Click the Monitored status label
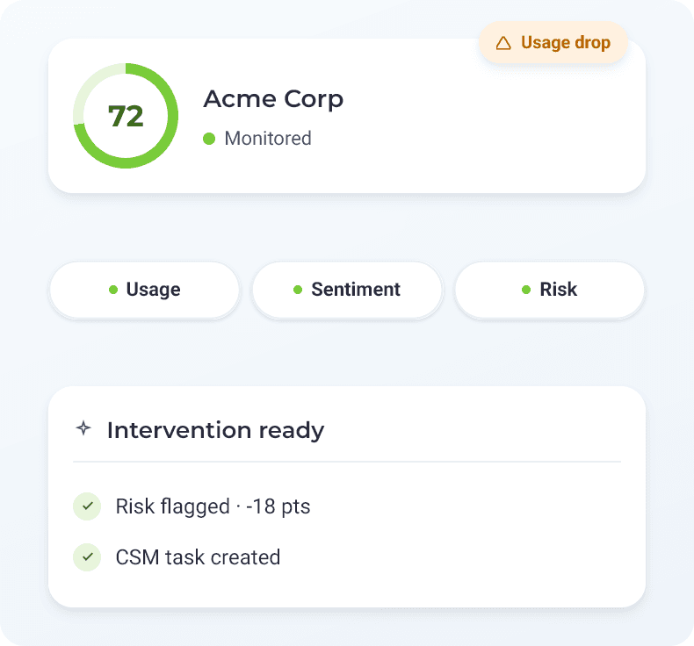694x646 pixels. point(268,139)
